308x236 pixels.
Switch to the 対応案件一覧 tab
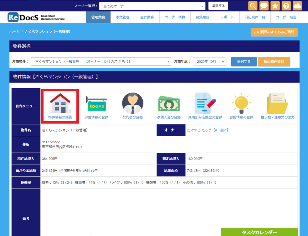tap(255, 17)
